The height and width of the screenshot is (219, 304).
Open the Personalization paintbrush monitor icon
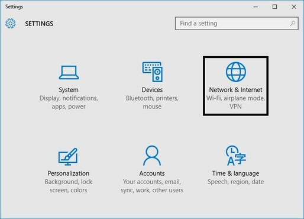68,156
